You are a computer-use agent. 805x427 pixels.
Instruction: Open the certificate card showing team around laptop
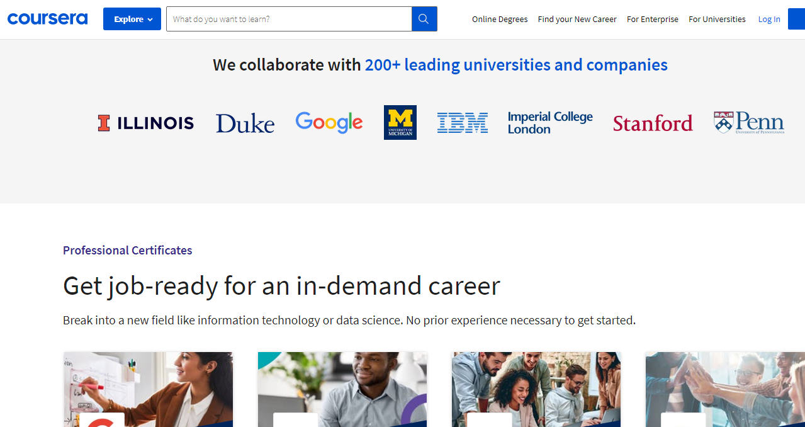(x=536, y=389)
